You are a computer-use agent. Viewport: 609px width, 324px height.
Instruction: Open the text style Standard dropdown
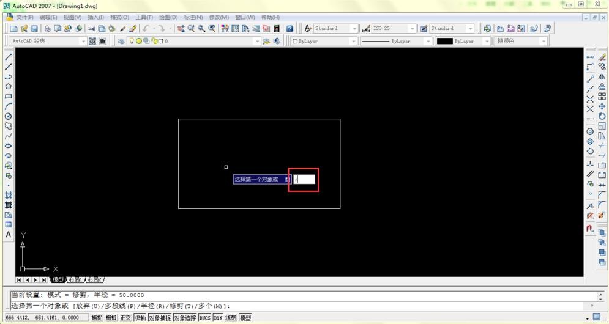tap(354, 28)
